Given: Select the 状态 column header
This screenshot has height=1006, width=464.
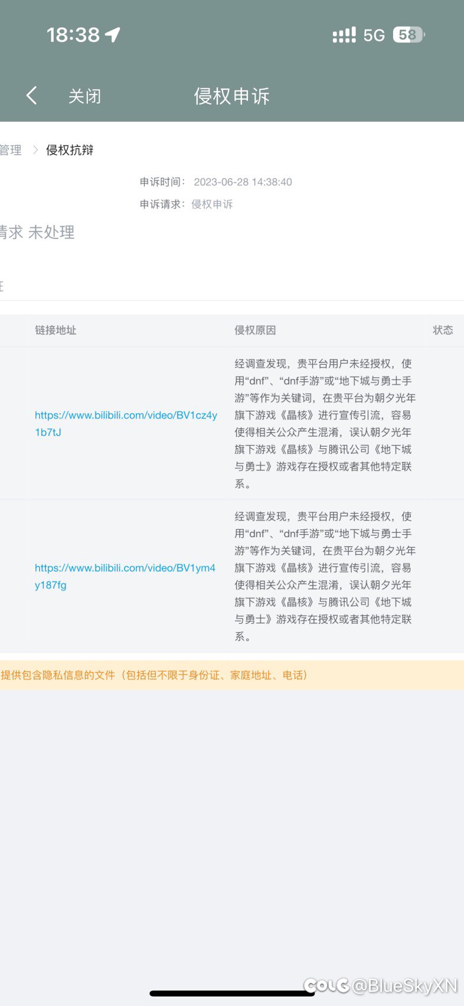Looking at the screenshot, I should [443, 330].
